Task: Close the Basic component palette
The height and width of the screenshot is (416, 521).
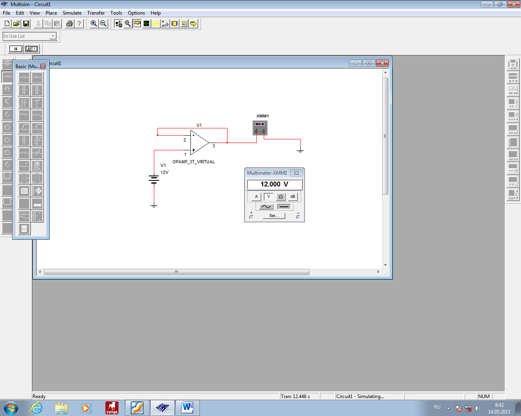Action: [x=43, y=66]
